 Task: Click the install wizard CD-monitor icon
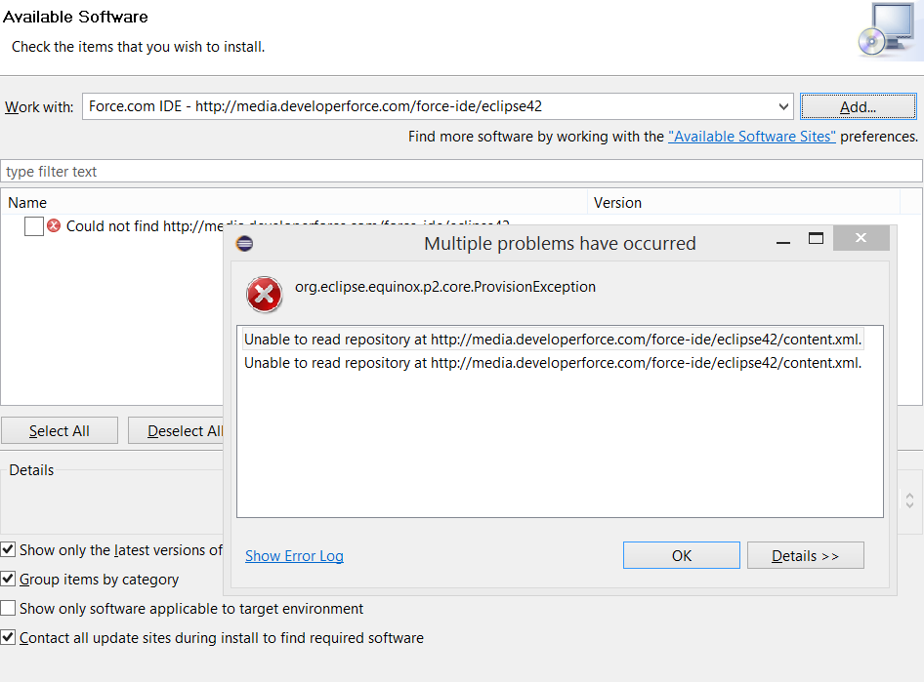tap(886, 30)
